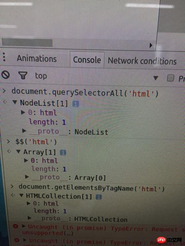Toggle the Preserve log checkbox
The height and width of the screenshot is (246, 185).
click(x=171, y=78)
